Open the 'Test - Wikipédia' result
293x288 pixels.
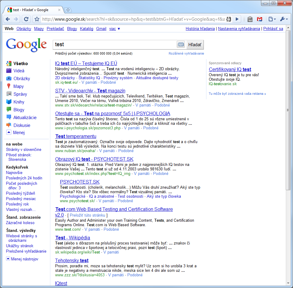(x=73, y=238)
